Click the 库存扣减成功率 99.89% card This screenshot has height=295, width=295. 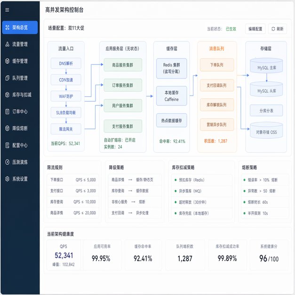(227, 255)
